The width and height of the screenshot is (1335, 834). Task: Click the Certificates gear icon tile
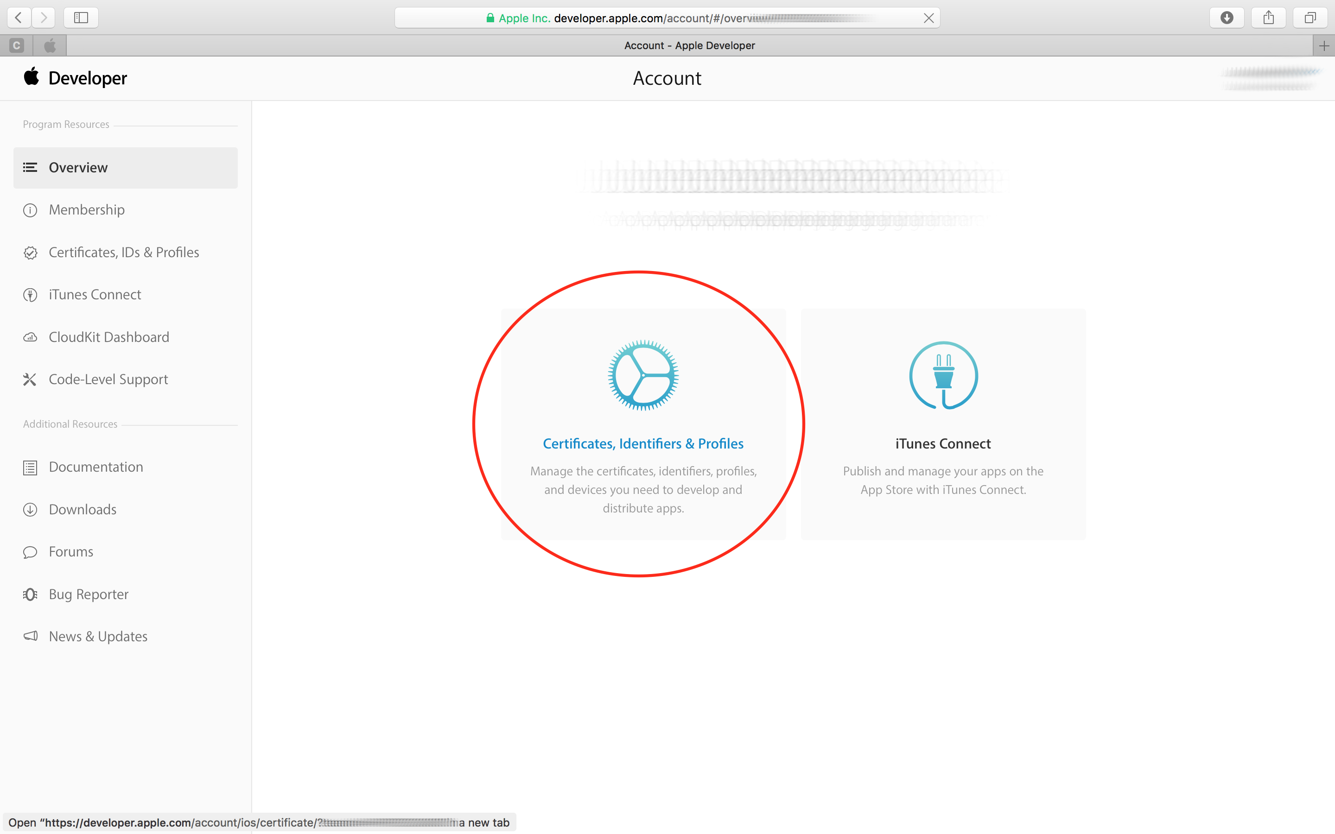coord(642,375)
